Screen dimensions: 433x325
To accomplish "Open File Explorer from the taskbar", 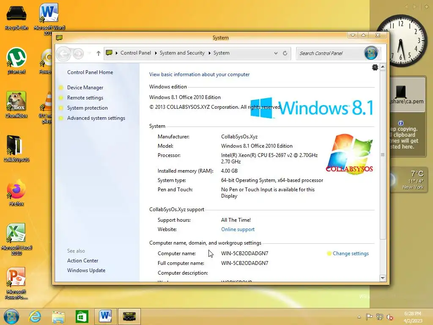I will point(58,317).
